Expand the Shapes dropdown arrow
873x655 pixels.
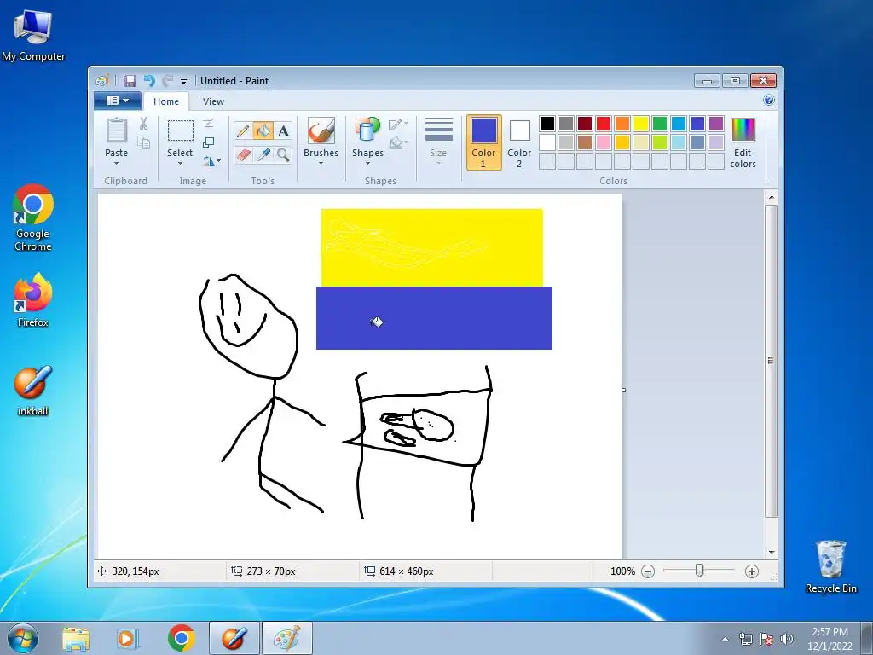click(x=367, y=163)
